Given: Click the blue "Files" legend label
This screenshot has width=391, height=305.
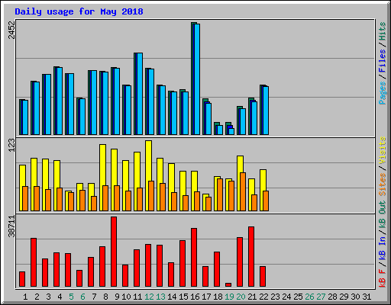Looking at the screenshot, I should 383,61.
